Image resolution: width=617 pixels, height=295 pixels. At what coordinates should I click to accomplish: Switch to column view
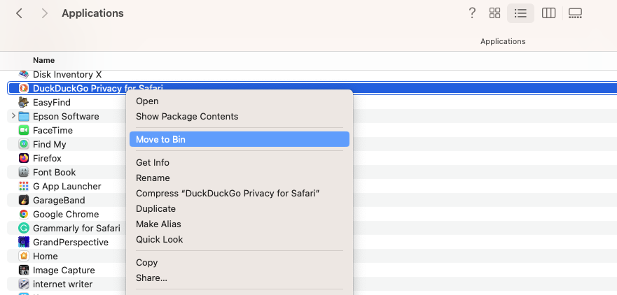click(x=548, y=13)
